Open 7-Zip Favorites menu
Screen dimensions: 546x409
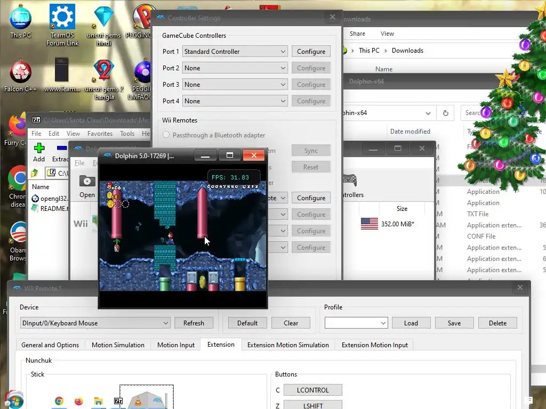100,134
